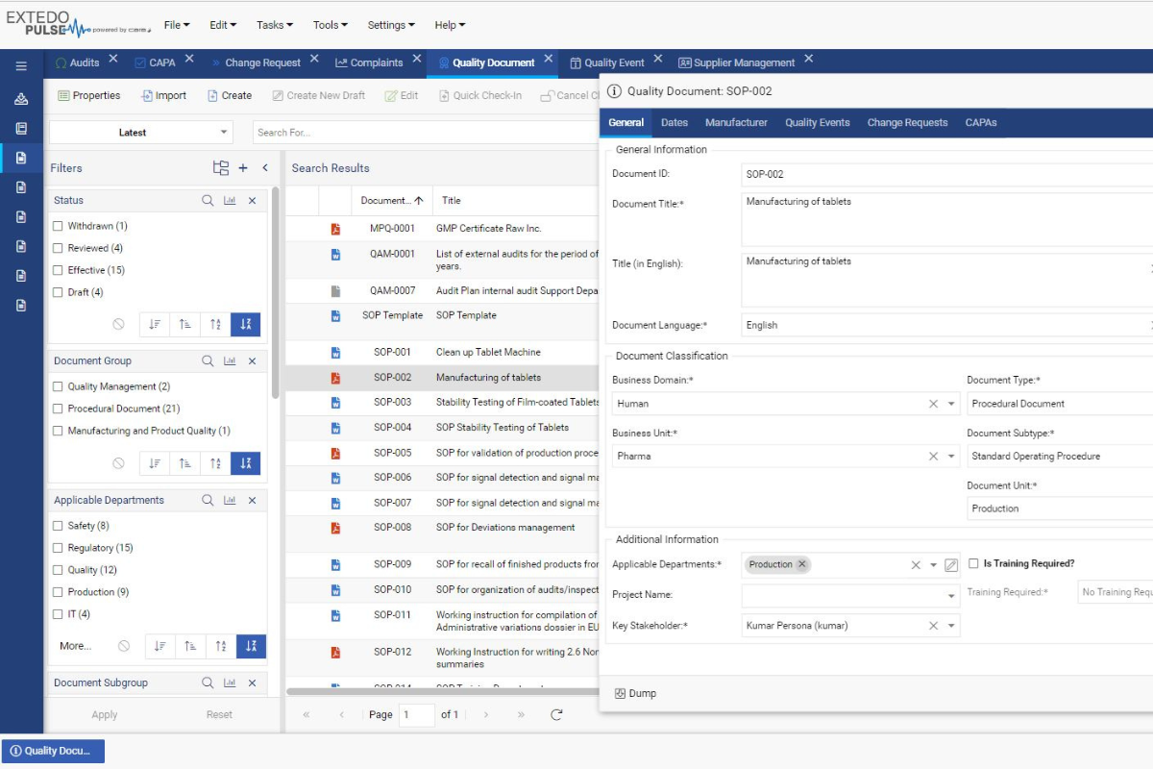Open chart icon in Document Group filter
Image resolution: width=1153 pixels, height=769 pixels.
pos(230,361)
